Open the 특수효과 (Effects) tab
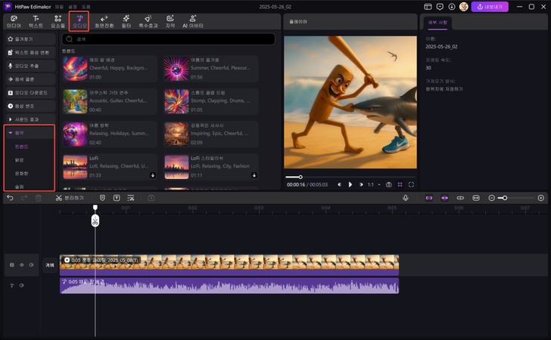551x340 pixels. (x=148, y=22)
